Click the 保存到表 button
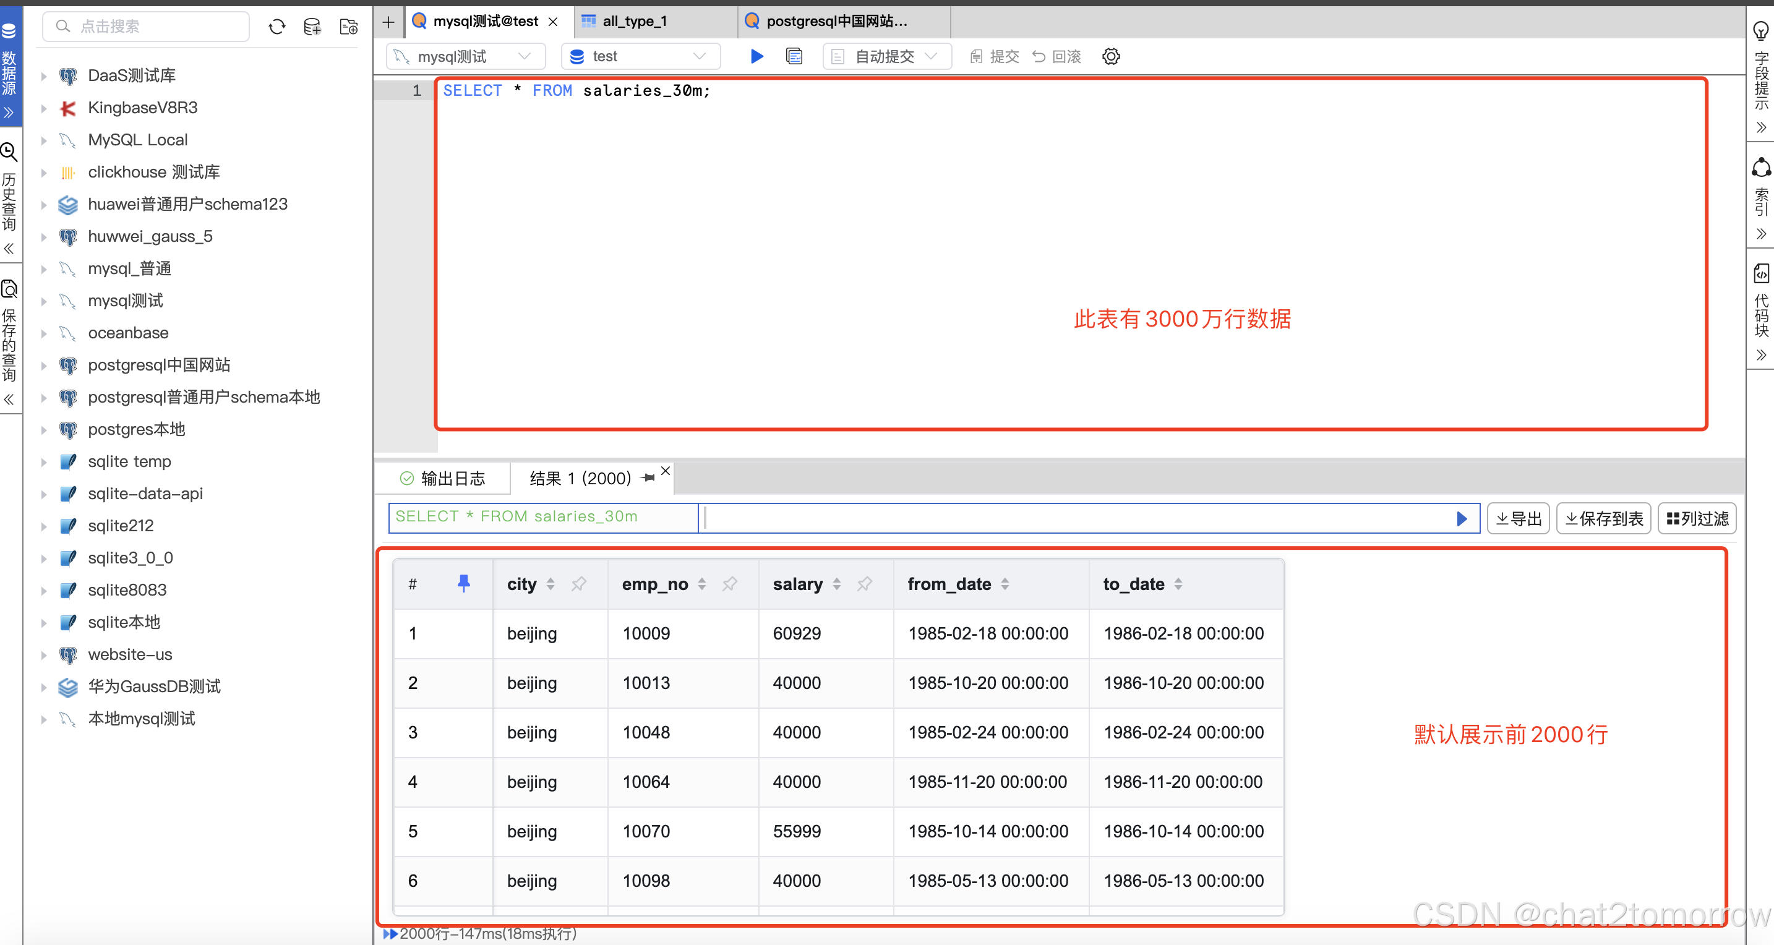The image size is (1774, 945). (1603, 518)
